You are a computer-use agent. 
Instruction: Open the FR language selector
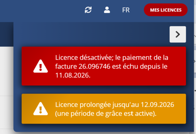pos(126,10)
